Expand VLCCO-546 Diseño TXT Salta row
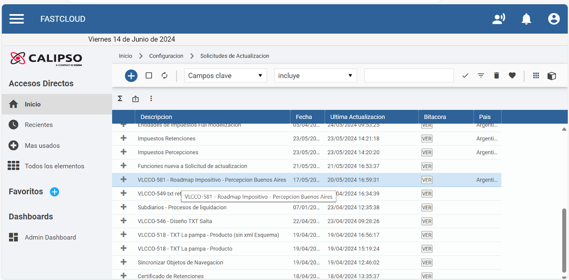This screenshot has width=569, height=280. pyautogui.click(x=123, y=221)
